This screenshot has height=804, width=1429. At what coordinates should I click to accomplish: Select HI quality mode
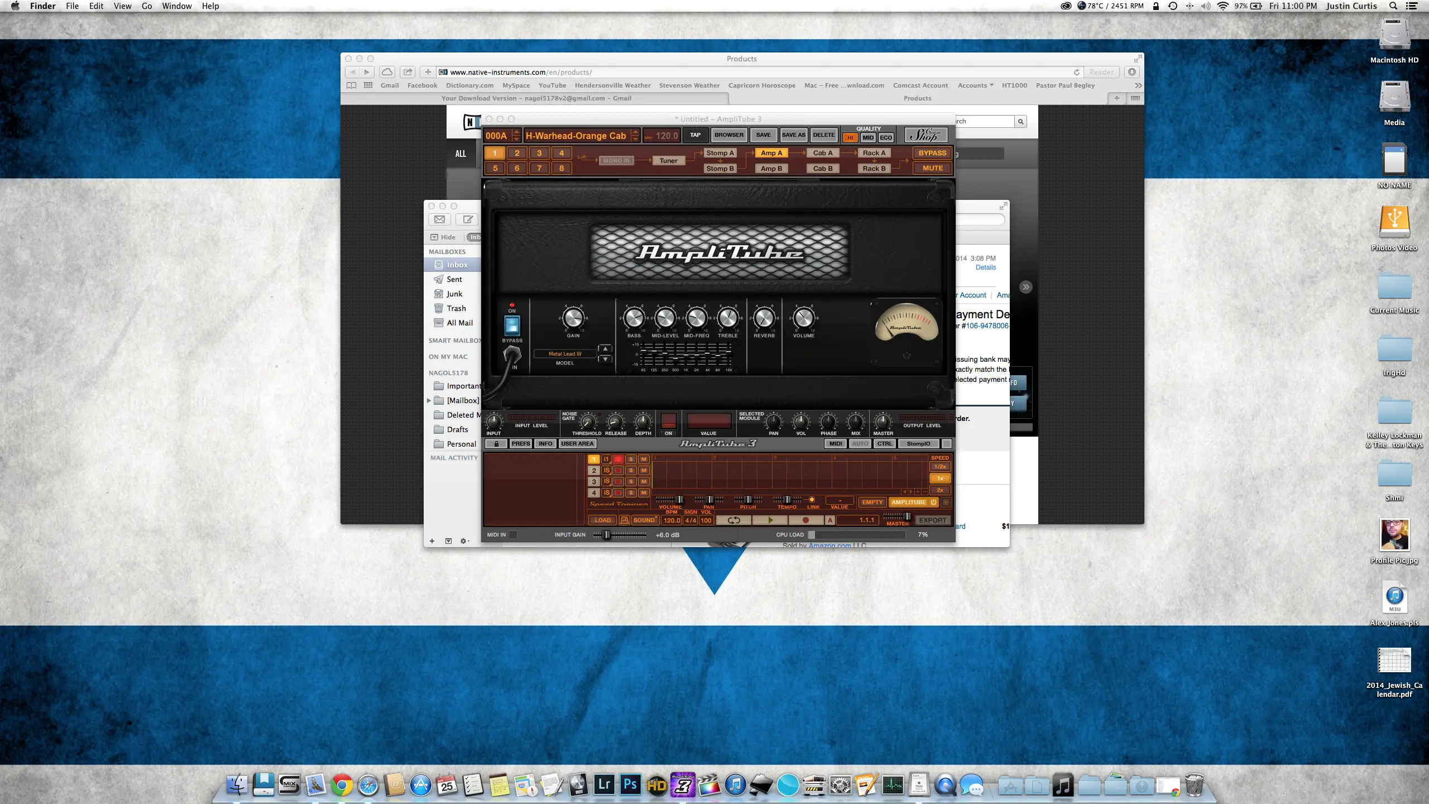coord(850,137)
